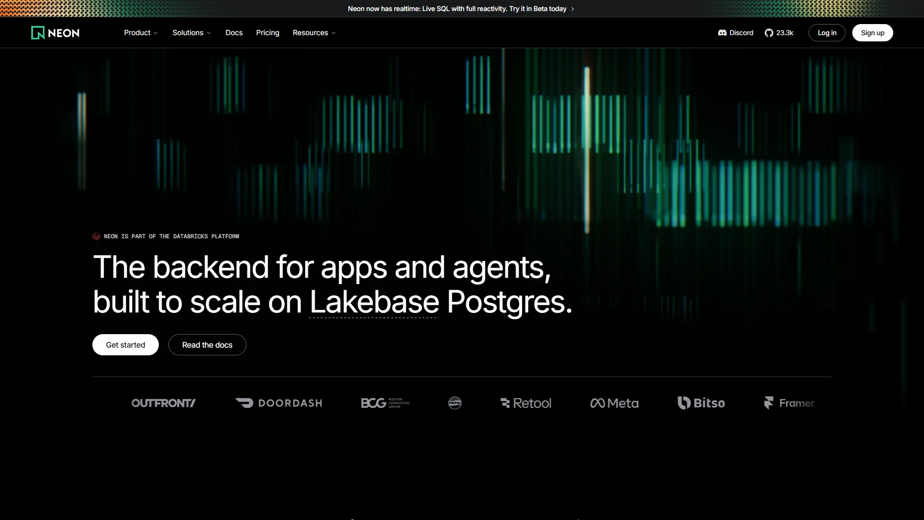Click the Meta customer logo

pos(615,403)
